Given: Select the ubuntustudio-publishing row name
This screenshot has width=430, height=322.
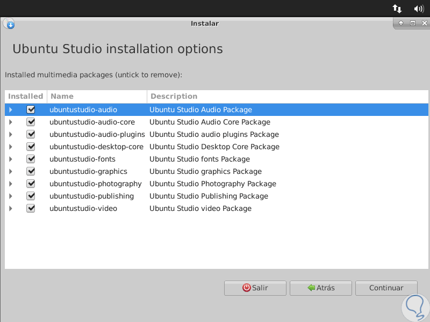Looking at the screenshot, I should [x=91, y=196].
